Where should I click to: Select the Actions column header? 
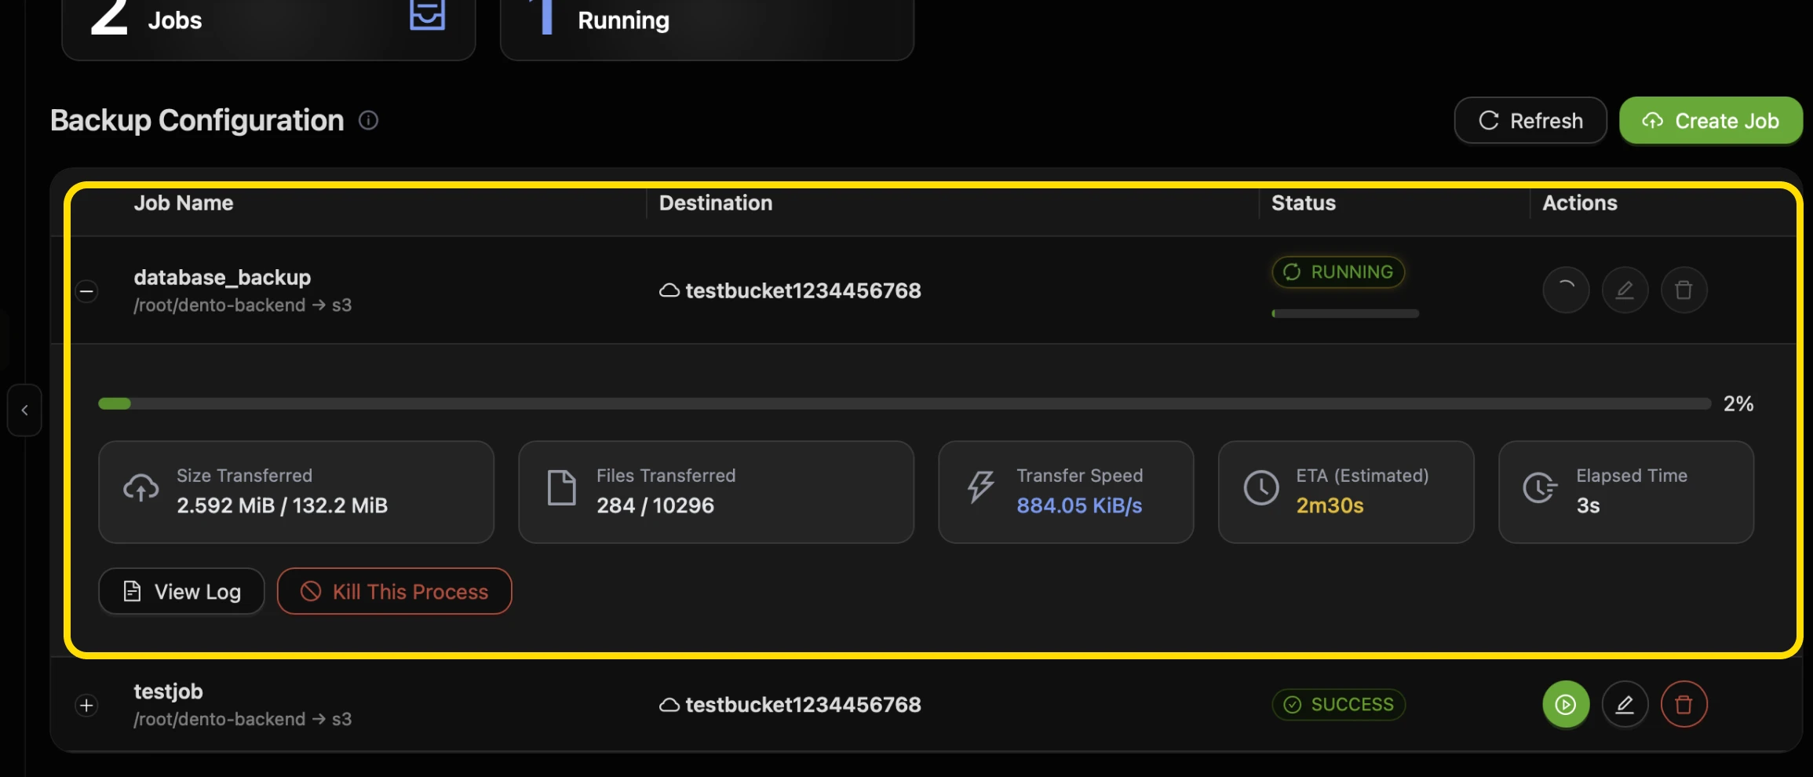click(1580, 202)
